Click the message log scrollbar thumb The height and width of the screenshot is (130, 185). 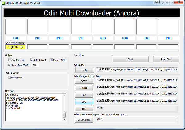(64, 115)
